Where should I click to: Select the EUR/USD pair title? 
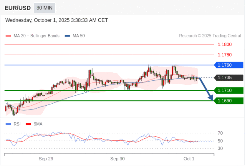17,8
